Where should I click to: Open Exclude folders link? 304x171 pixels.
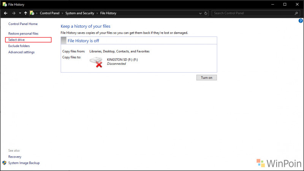pyautogui.click(x=19, y=46)
